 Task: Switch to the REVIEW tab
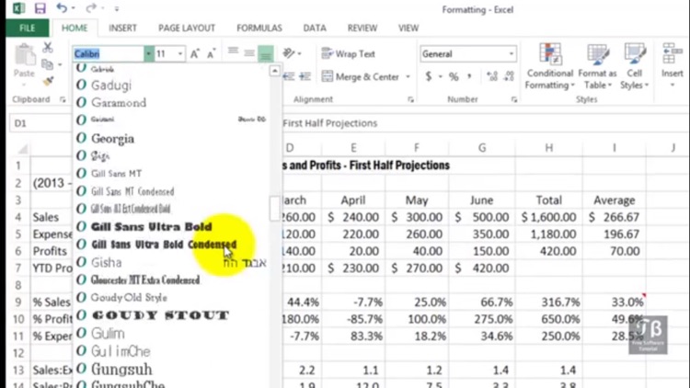pos(362,29)
